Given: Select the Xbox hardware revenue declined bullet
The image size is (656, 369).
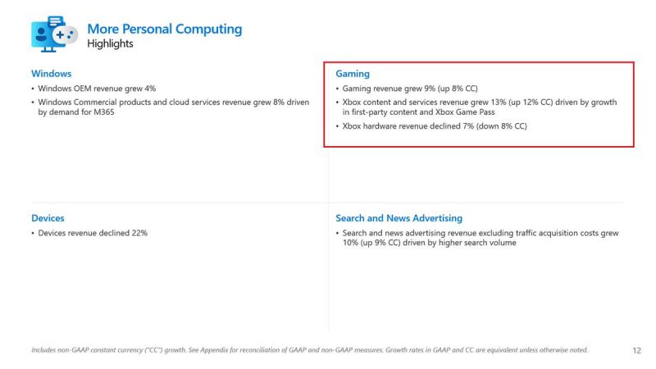Looking at the screenshot, I should tap(434, 126).
